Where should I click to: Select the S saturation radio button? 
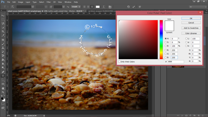(166, 42)
